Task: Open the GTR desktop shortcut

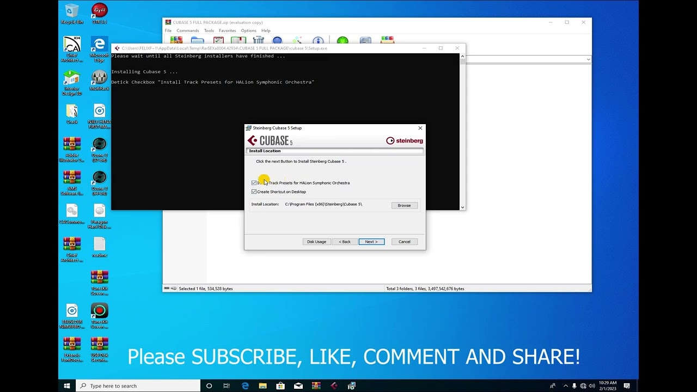Action: (x=99, y=14)
